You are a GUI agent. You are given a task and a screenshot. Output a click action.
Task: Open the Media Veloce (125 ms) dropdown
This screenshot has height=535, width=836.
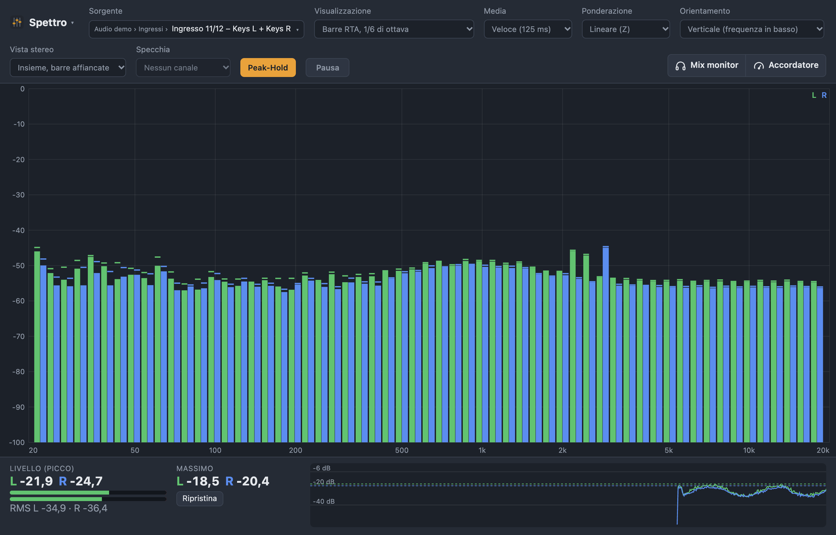tap(528, 29)
